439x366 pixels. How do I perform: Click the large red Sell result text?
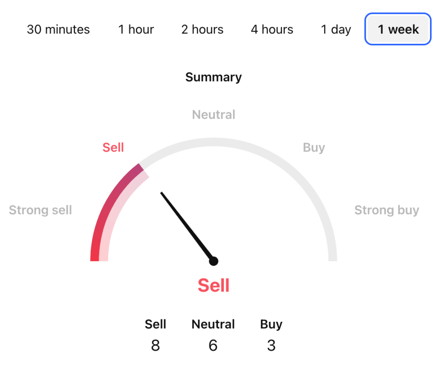(x=213, y=285)
